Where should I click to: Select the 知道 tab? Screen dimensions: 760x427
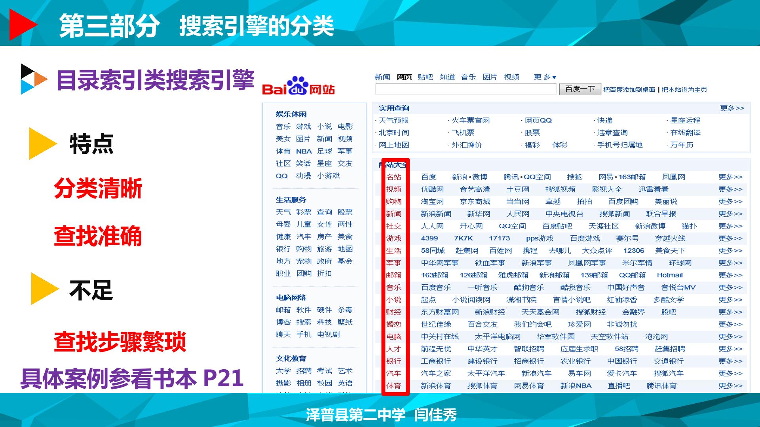click(x=447, y=77)
